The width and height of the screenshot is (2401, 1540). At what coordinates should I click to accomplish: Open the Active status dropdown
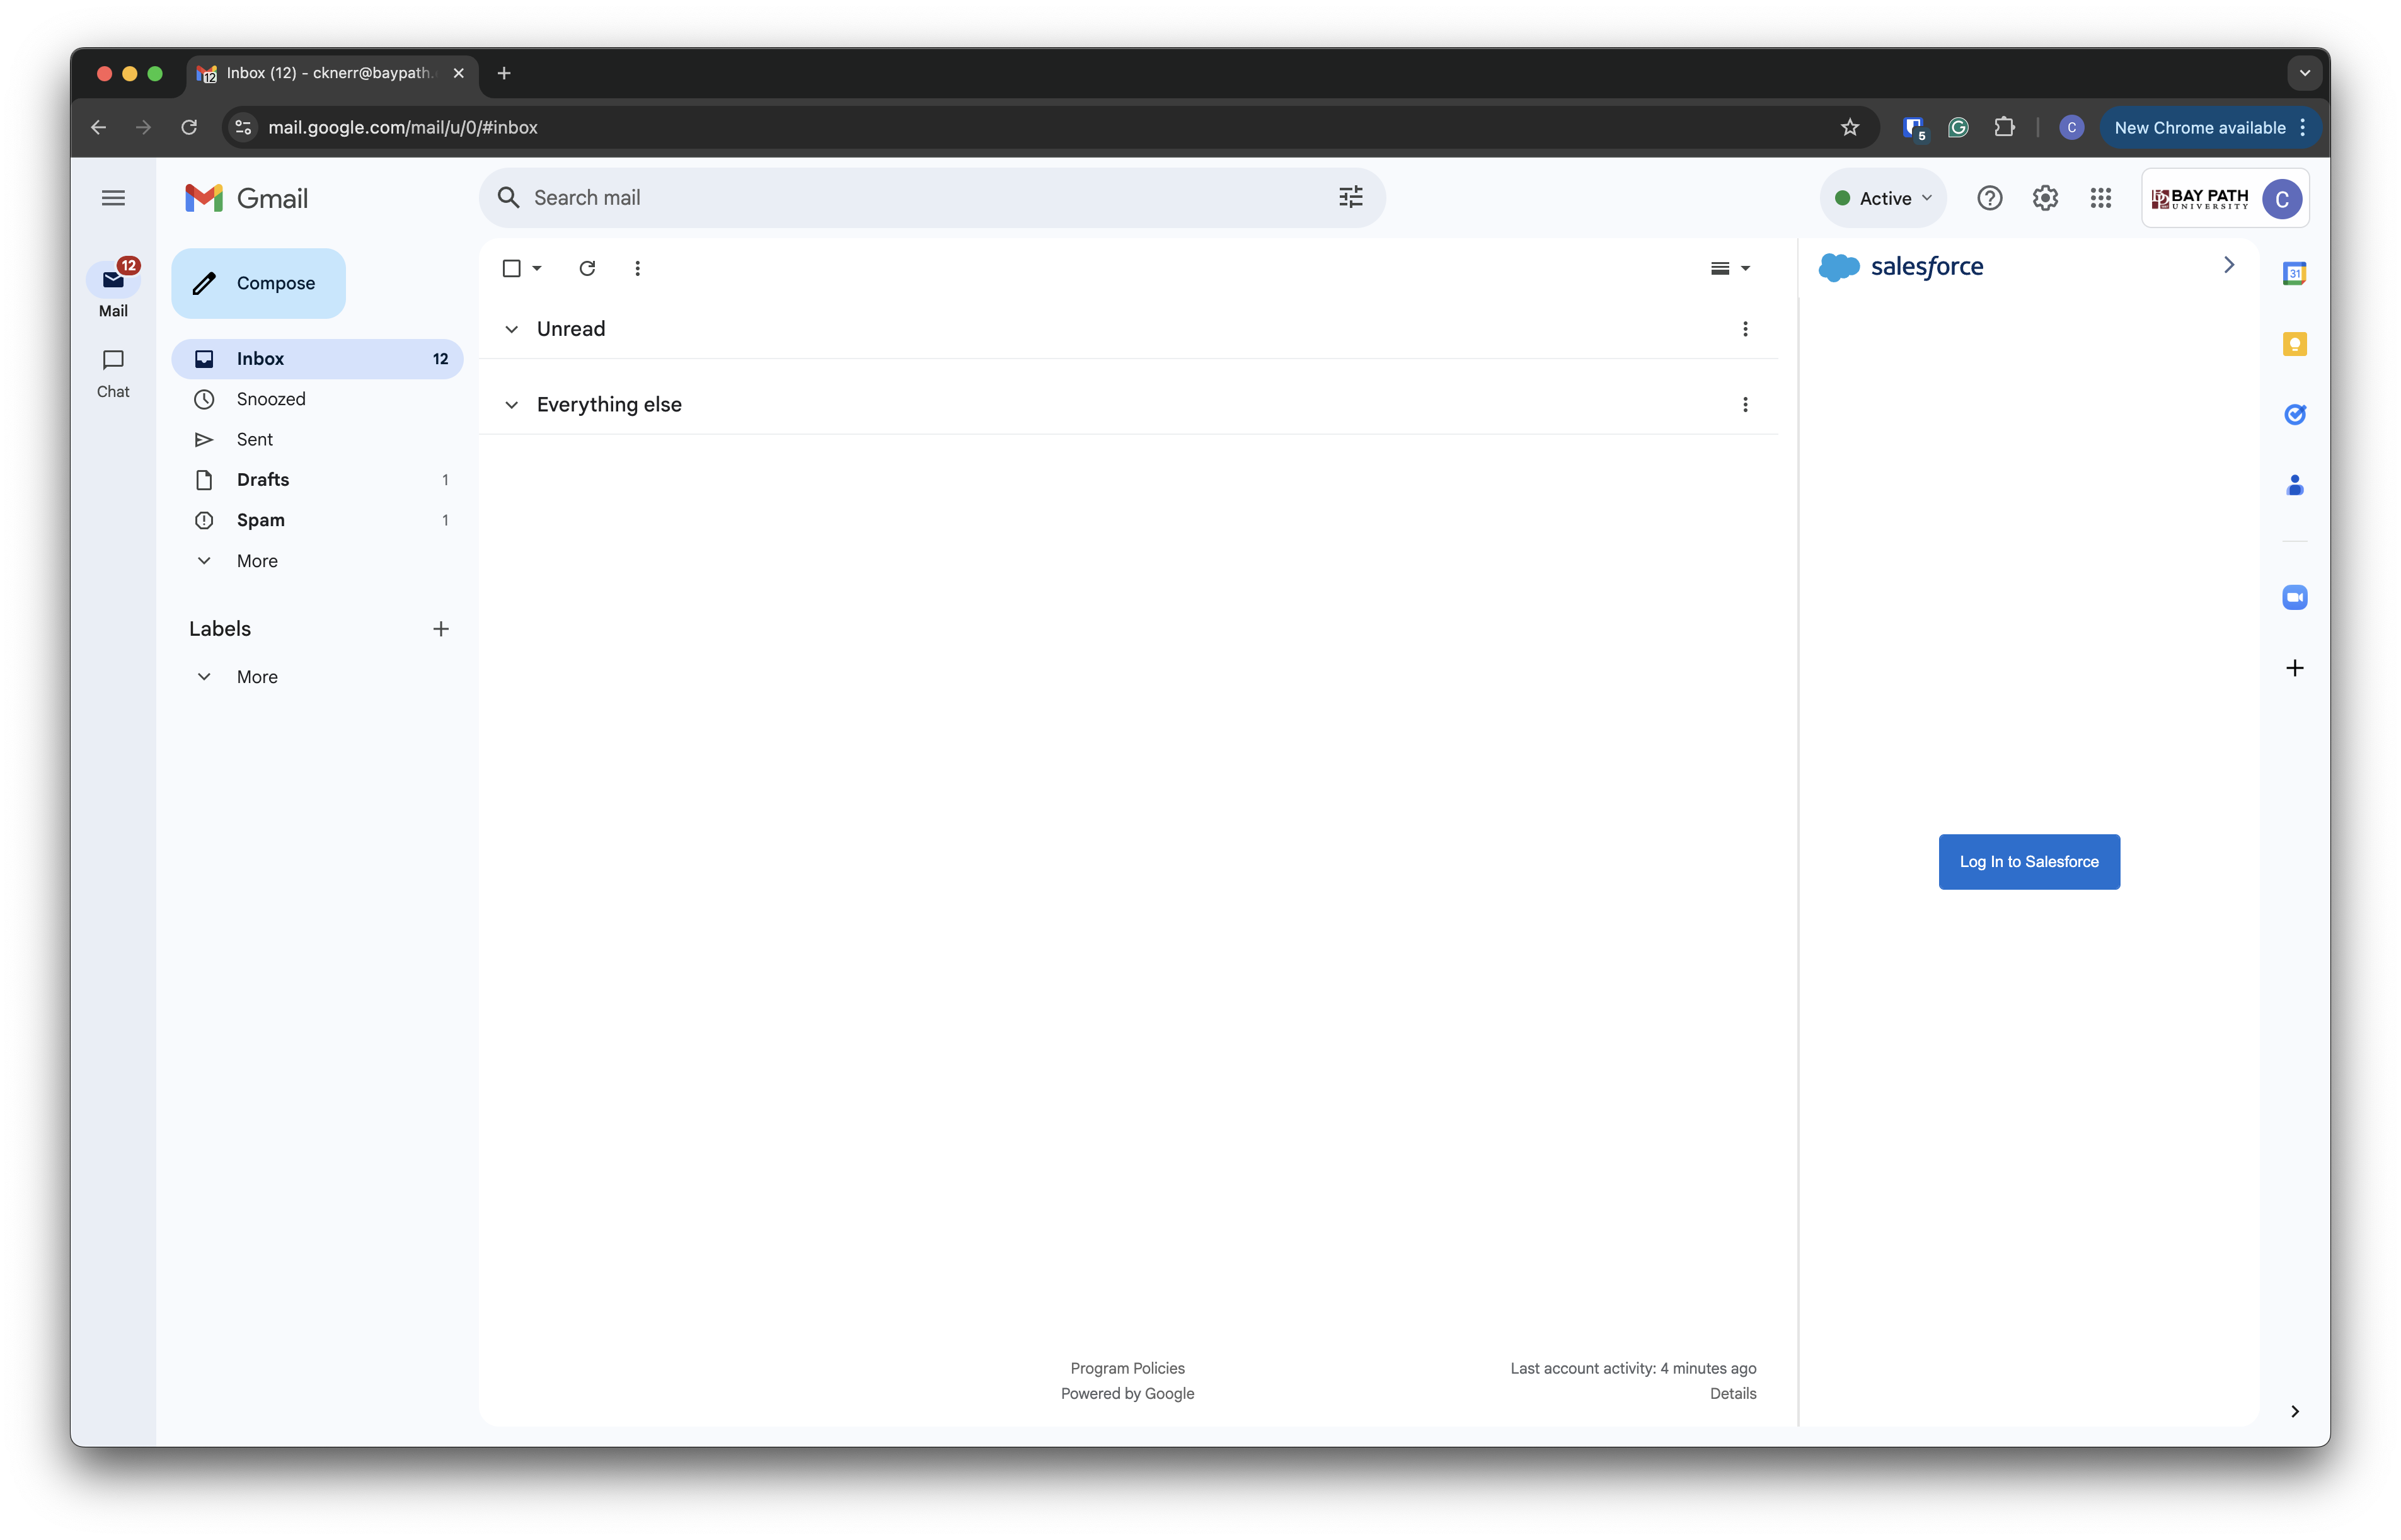(x=1883, y=198)
